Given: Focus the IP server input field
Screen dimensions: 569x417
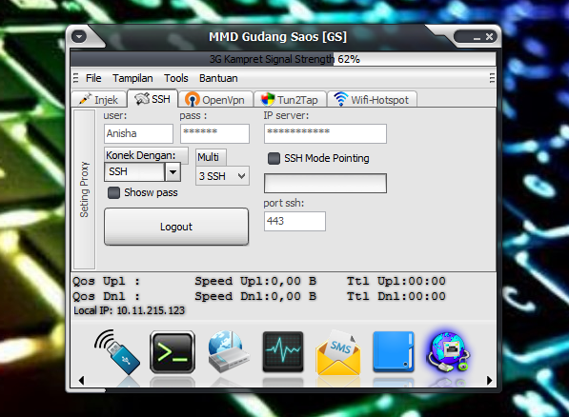Looking at the screenshot, I should (x=326, y=133).
